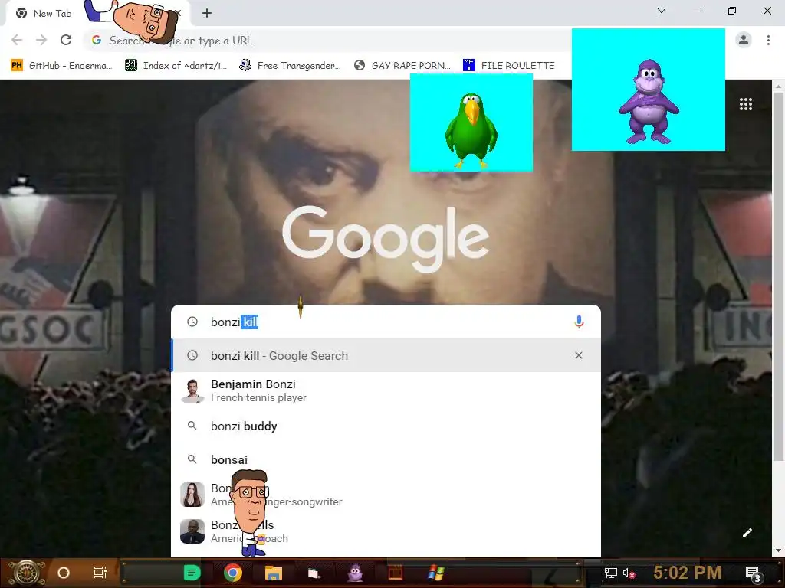Click the green Peedy parrot character

[471, 130]
